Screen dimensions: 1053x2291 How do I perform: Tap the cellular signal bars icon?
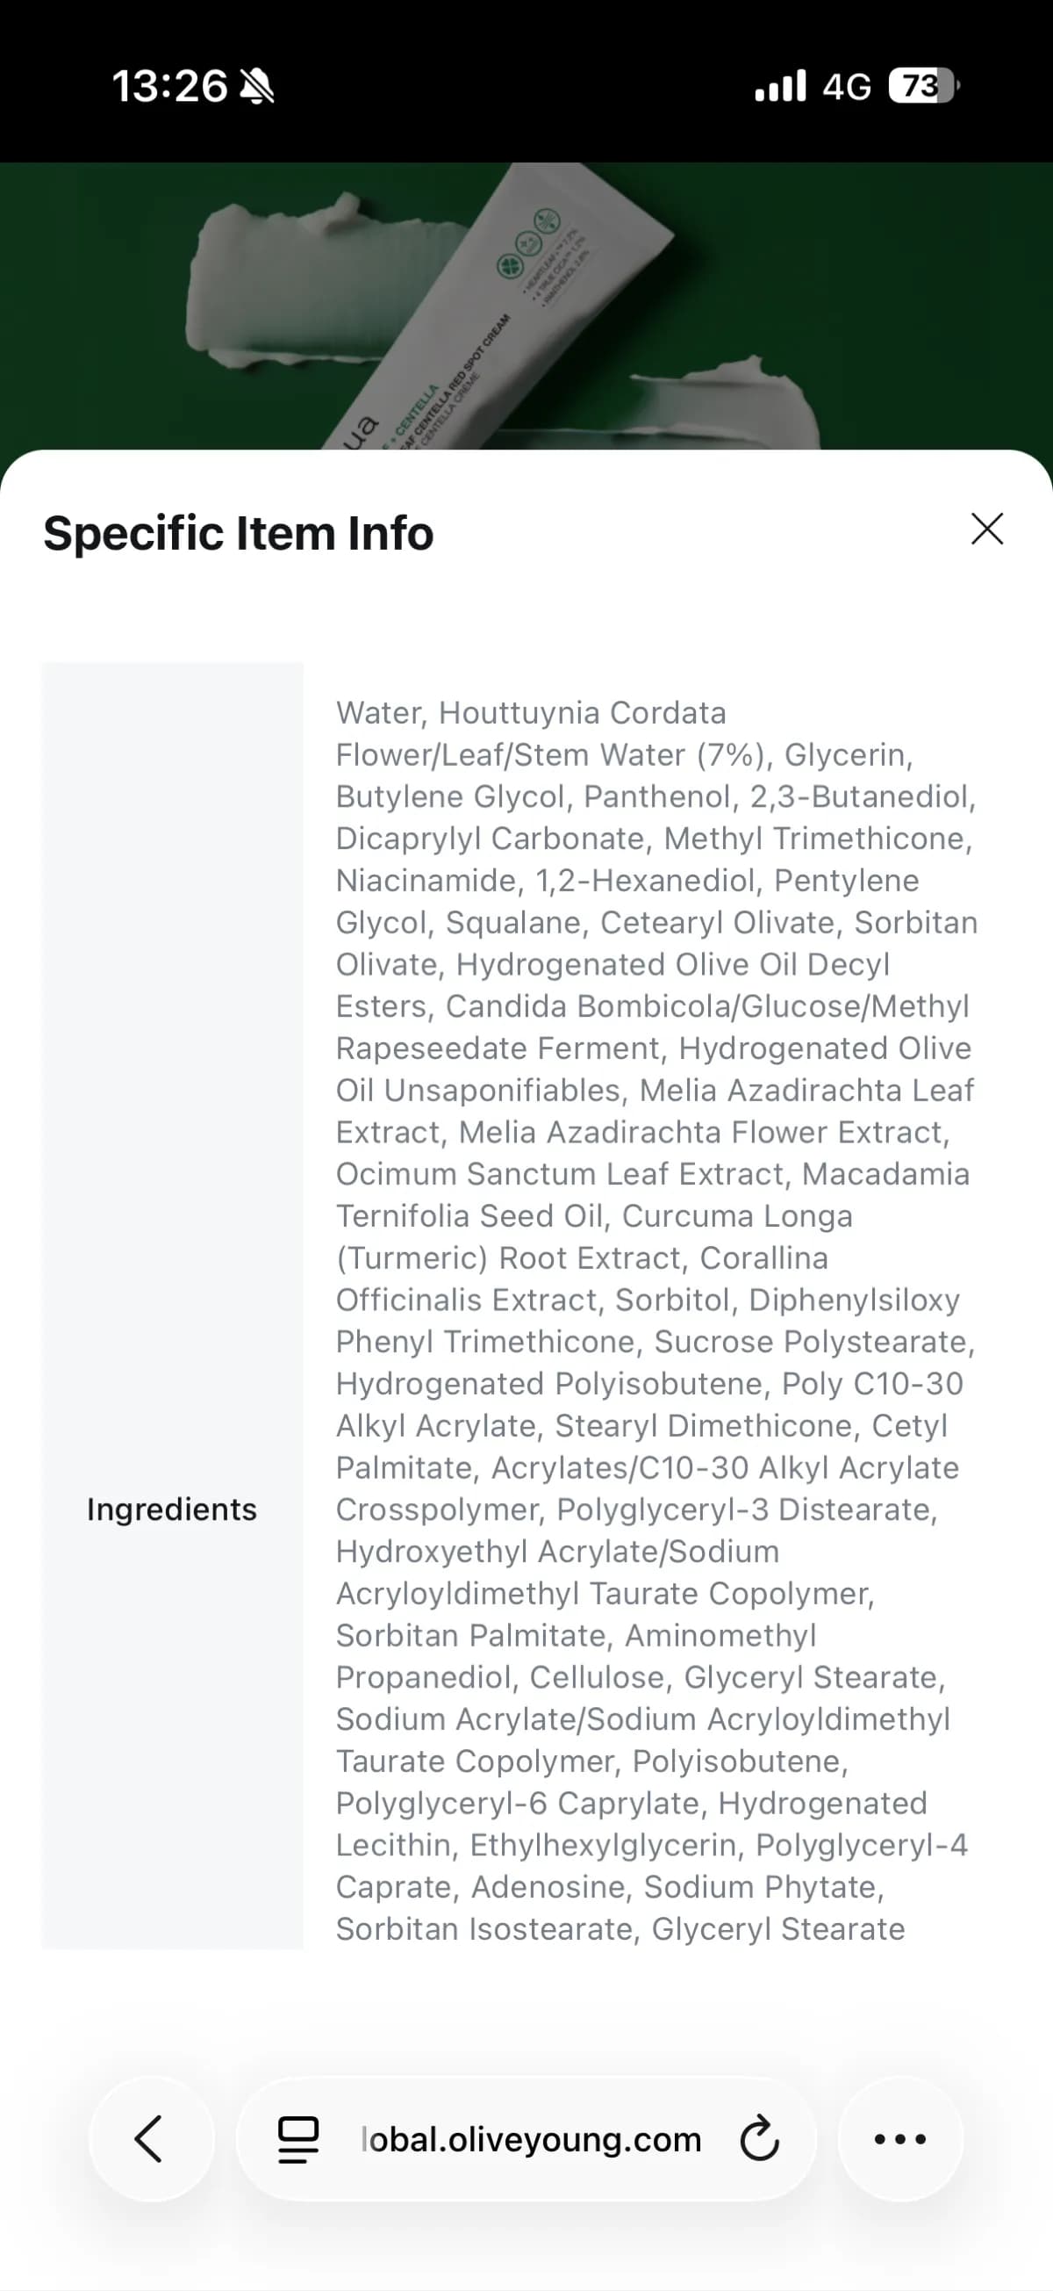[x=779, y=86]
